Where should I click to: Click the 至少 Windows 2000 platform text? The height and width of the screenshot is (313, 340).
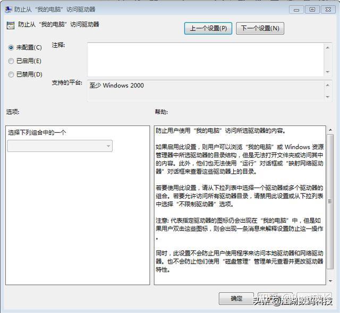point(117,86)
